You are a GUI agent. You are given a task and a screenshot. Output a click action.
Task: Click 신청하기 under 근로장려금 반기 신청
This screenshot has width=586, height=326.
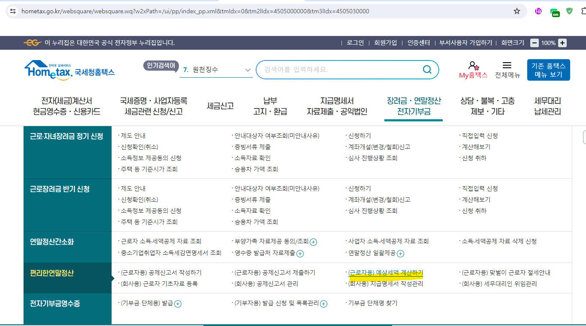click(x=359, y=189)
